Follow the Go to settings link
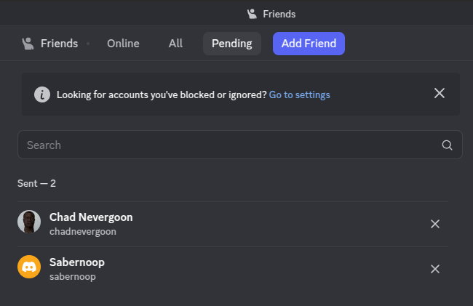Viewport: 473px width, 306px height. (x=299, y=95)
